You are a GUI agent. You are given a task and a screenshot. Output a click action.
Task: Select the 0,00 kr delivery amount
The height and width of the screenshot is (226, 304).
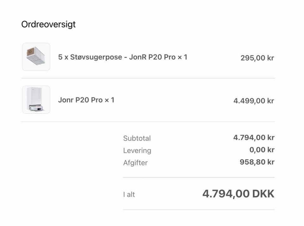click(262, 150)
